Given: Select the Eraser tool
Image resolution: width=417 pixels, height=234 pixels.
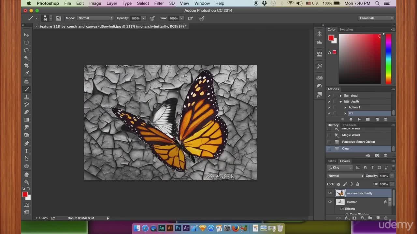Looking at the screenshot, I should [27, 112].
